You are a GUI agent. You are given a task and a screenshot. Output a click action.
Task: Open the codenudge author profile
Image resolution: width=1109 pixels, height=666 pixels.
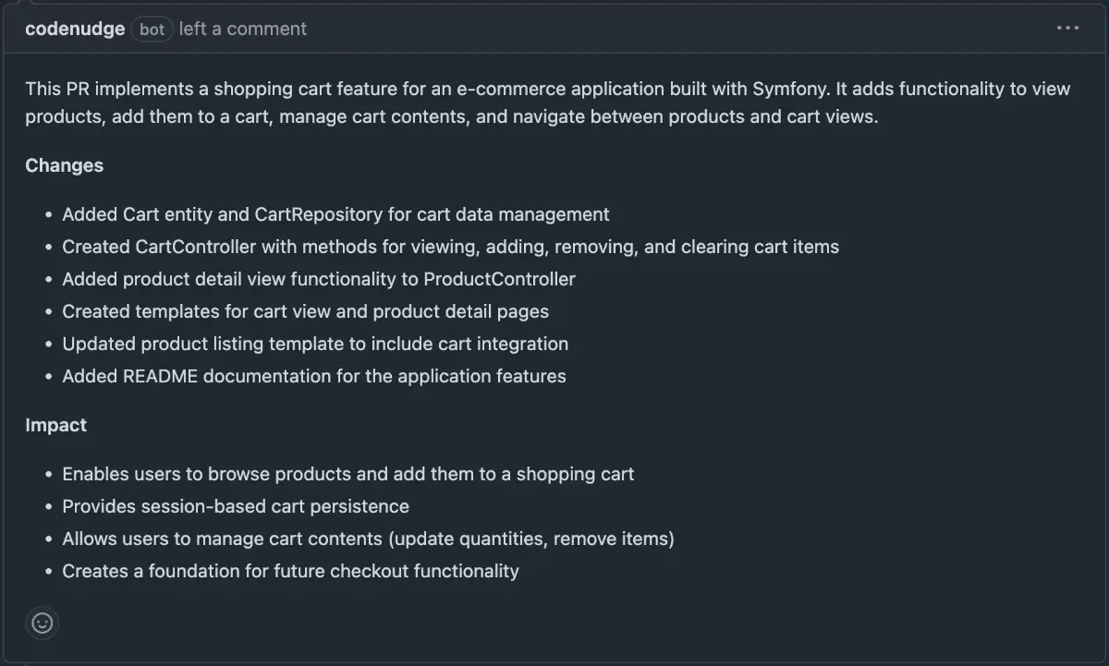[75, 29]
